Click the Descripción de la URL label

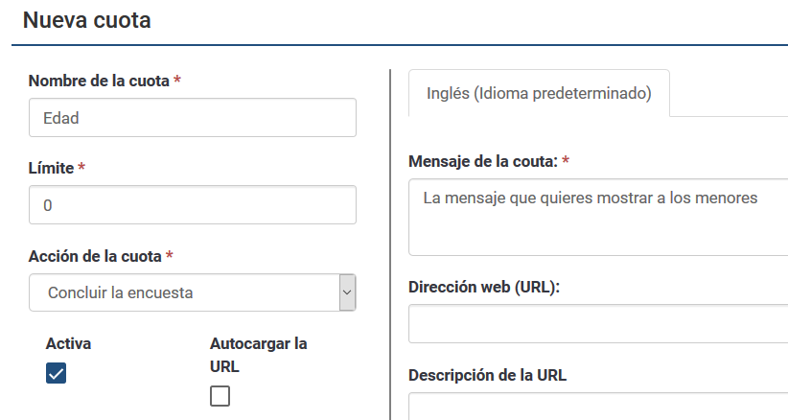[487, 375]
